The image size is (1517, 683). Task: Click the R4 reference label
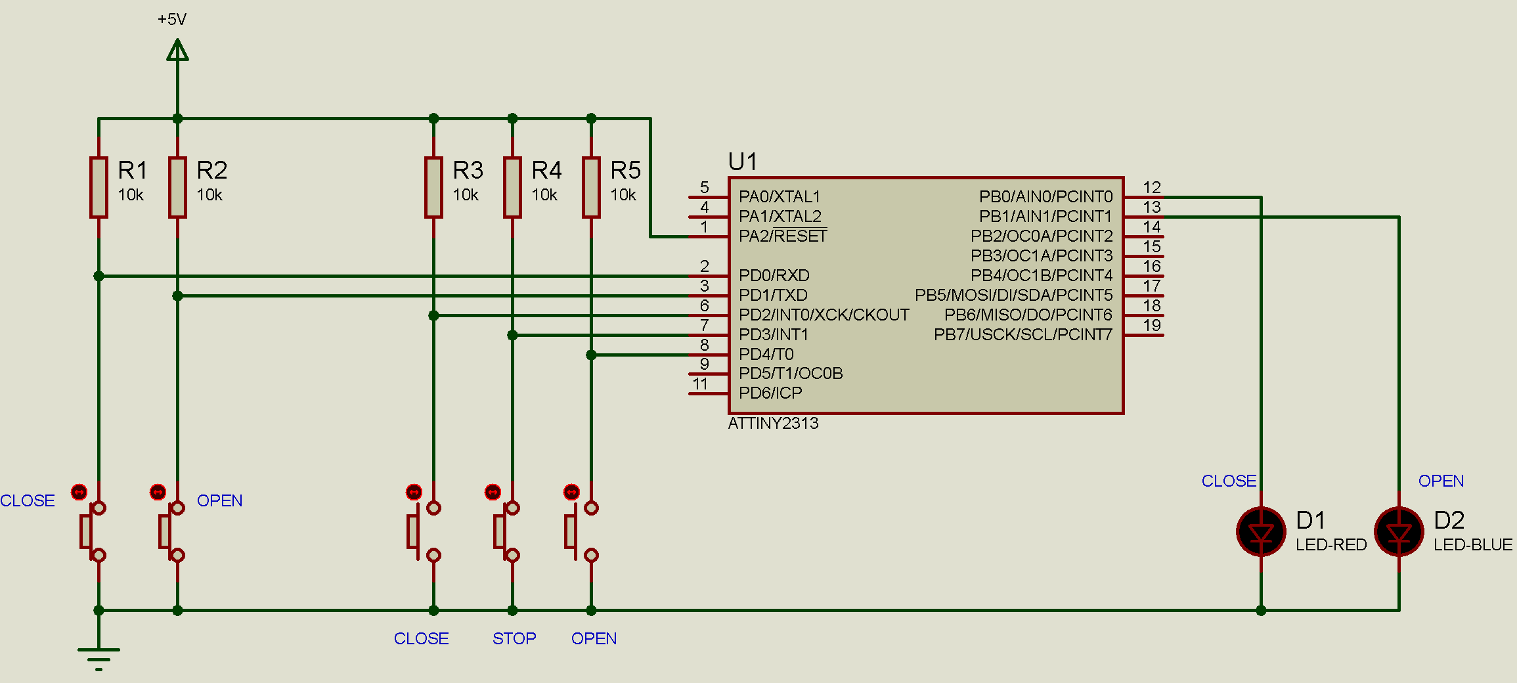pyautogui.click(x=546, y=170)
